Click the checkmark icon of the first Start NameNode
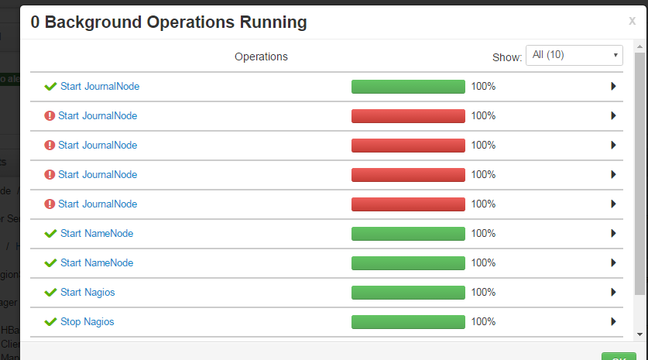Screen dimensions: 648x360 pyautogui.click(x=51, y=234)
